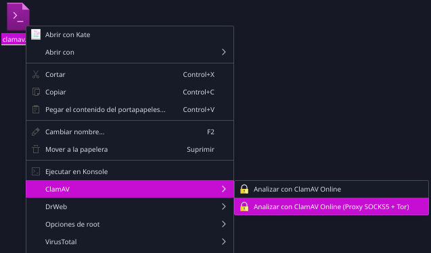
Task: Select Cortar from the context menu
Action: 130,74
